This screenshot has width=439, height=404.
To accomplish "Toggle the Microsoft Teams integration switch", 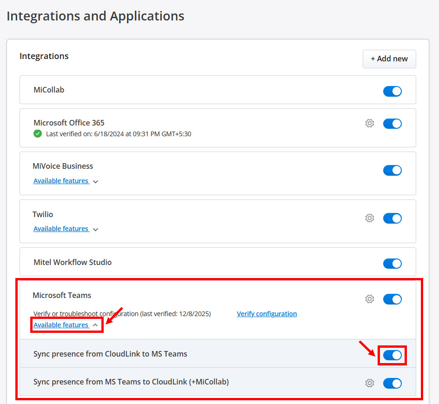I will coord(392,299).
